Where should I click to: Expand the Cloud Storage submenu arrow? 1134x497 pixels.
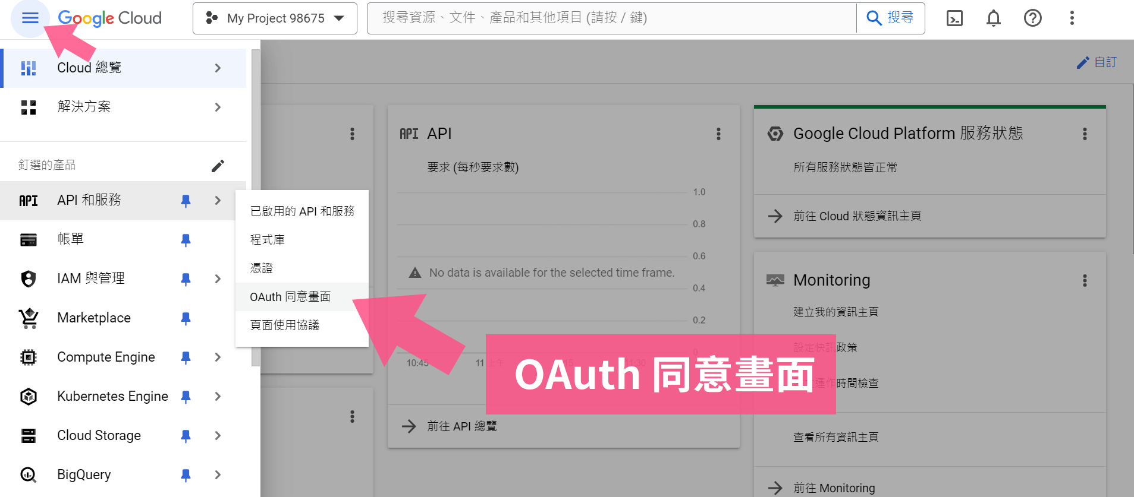tap(218, 436)
